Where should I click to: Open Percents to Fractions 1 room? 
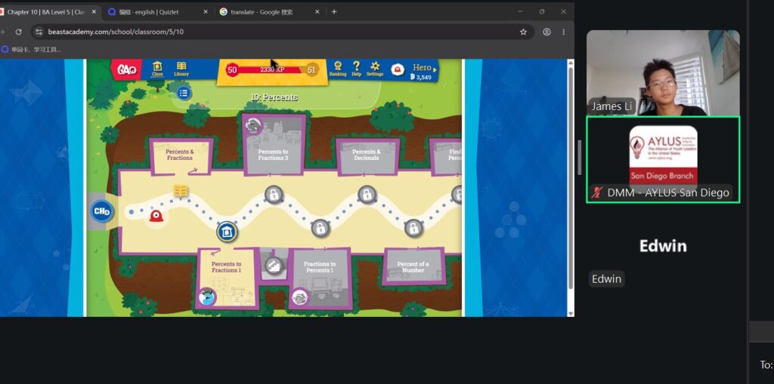(227, 278)
